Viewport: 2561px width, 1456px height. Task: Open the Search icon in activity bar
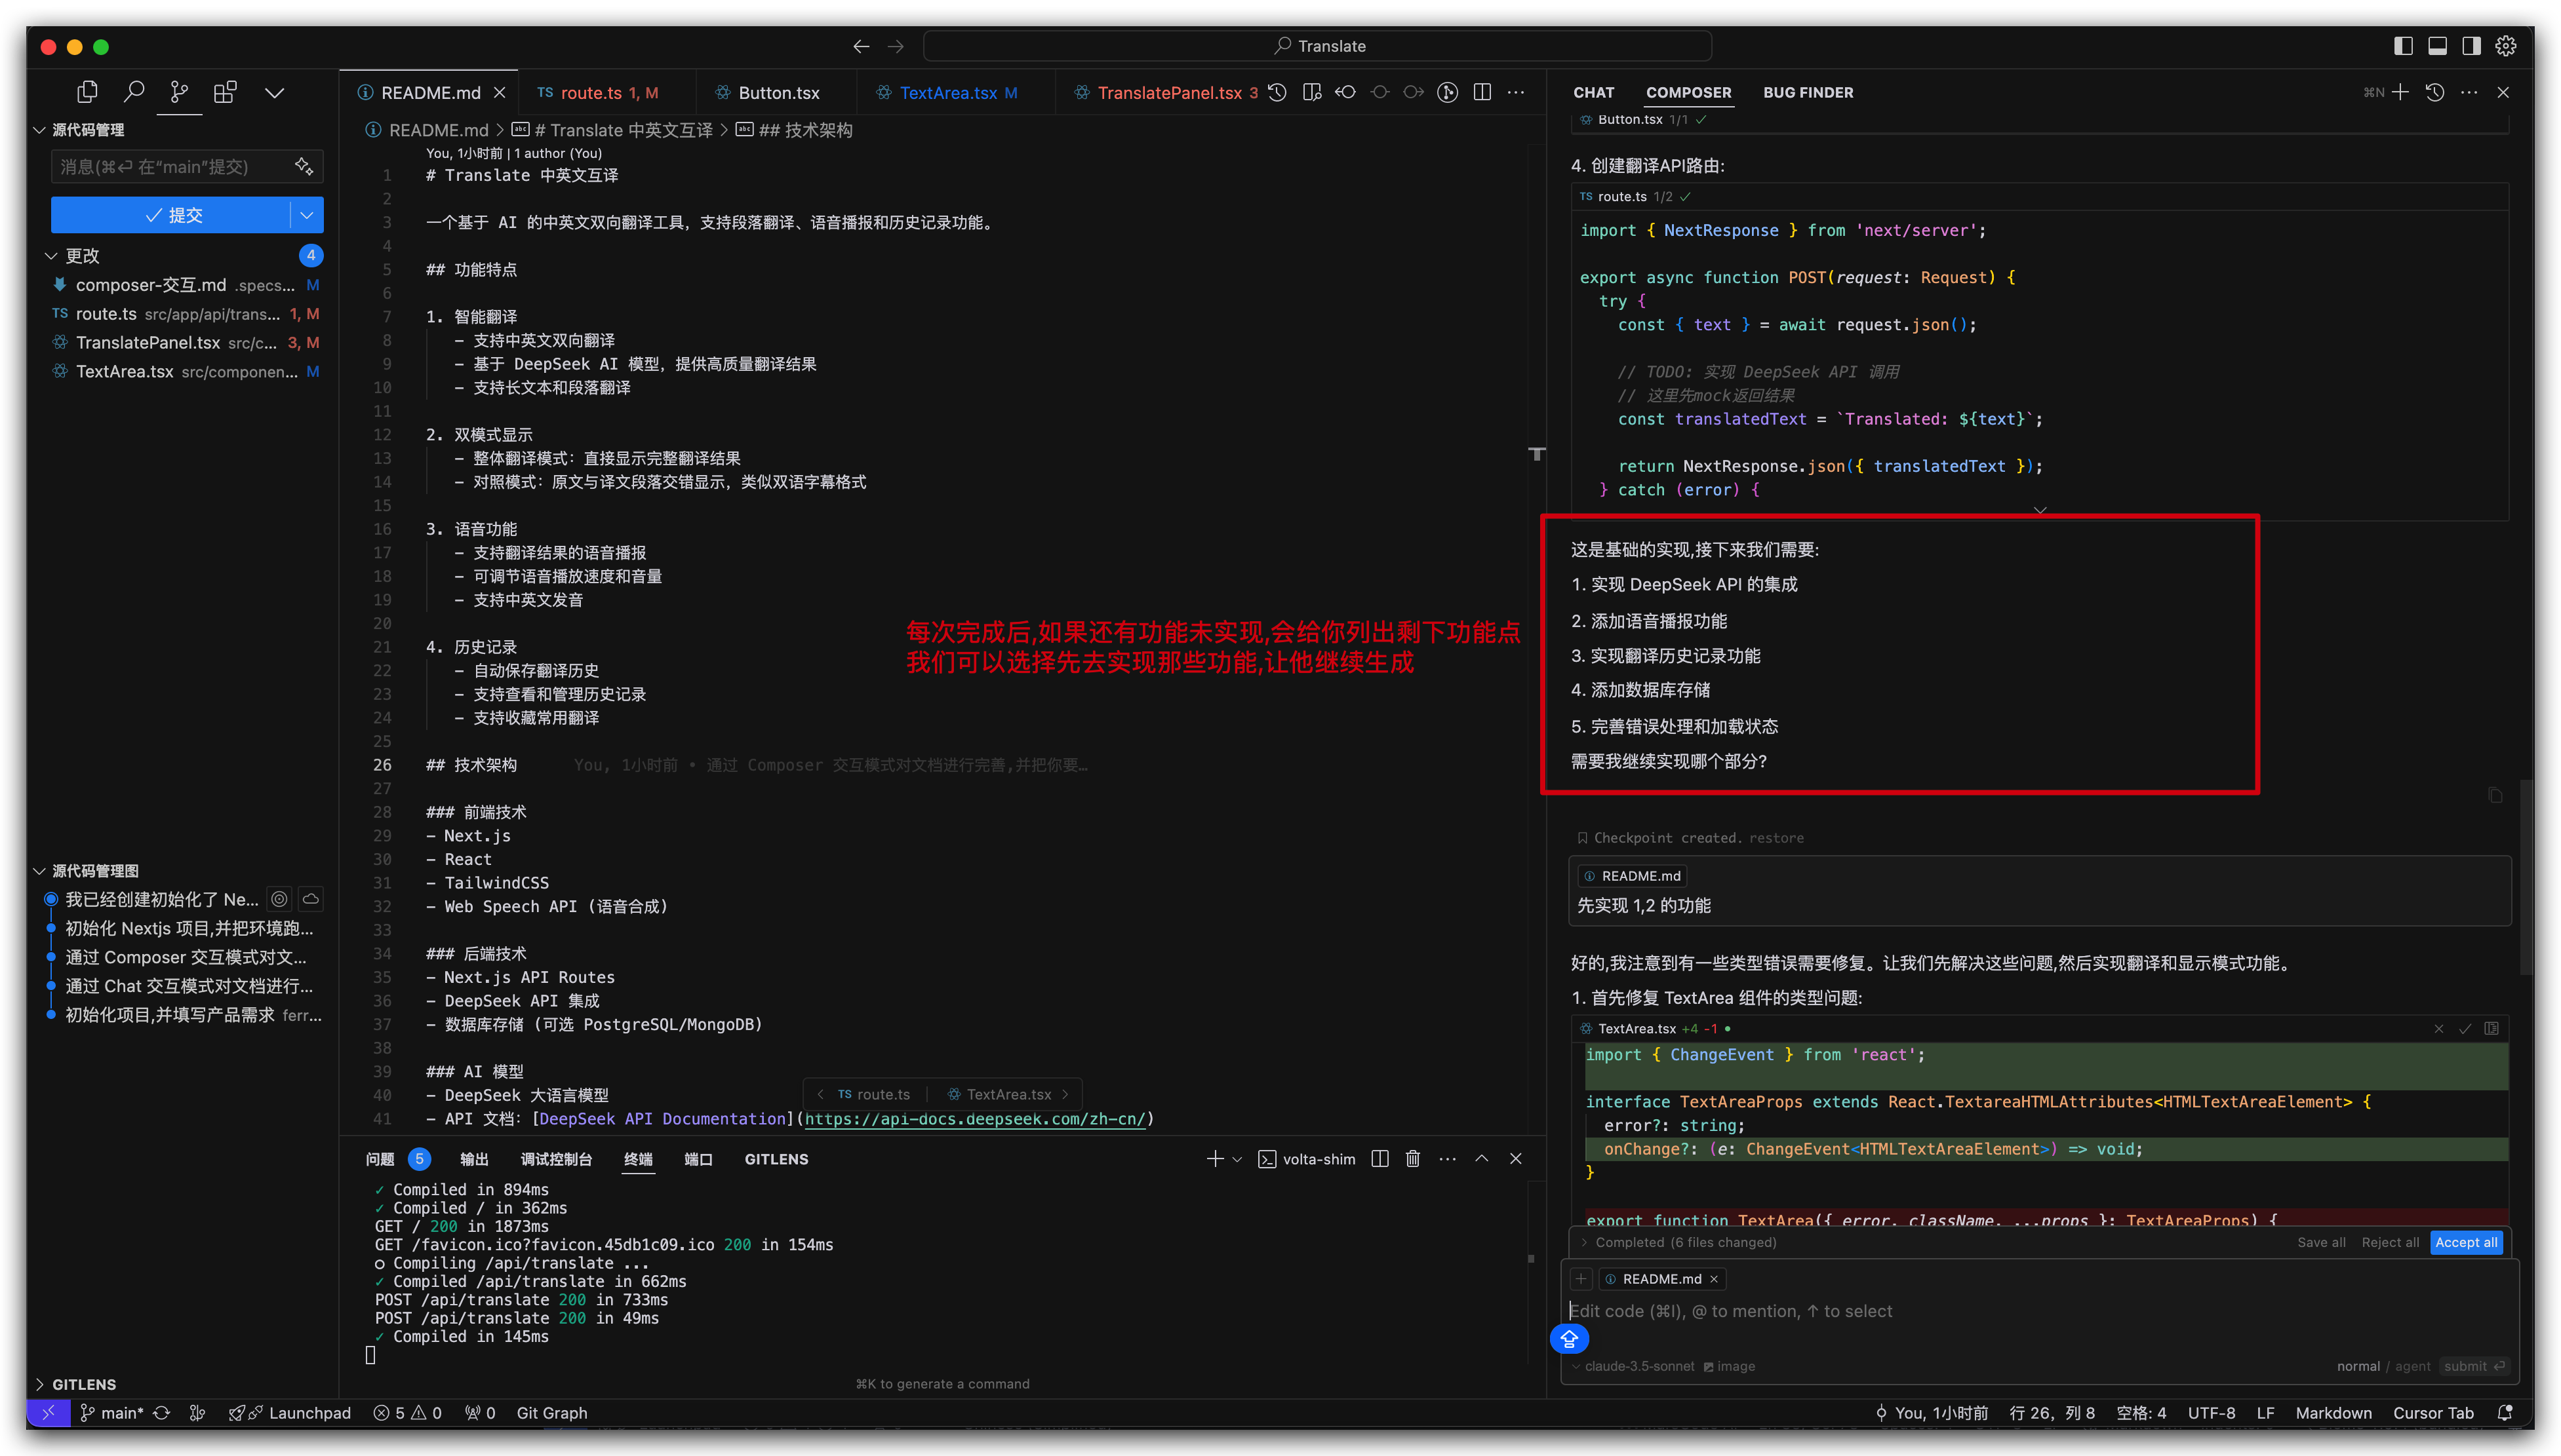pos(133,92)
